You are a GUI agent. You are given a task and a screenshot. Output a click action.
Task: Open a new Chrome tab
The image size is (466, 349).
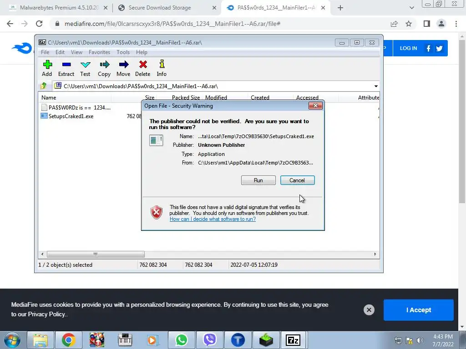(x=340, y=8)
